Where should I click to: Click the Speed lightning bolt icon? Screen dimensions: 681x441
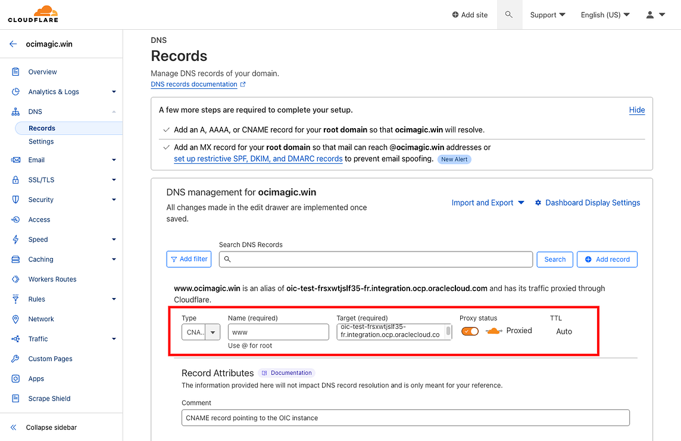tap(15, 240)
